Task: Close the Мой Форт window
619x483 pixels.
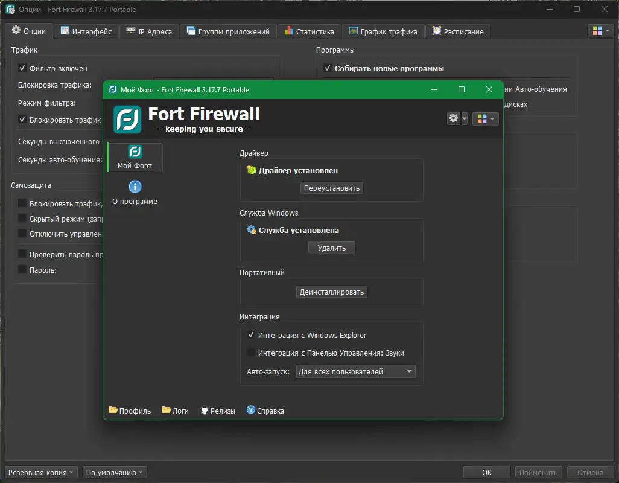Action: (489, 89)
